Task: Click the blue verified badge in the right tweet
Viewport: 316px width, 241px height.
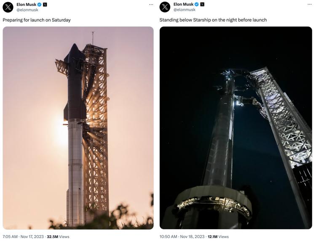Action: click(196, 5)
